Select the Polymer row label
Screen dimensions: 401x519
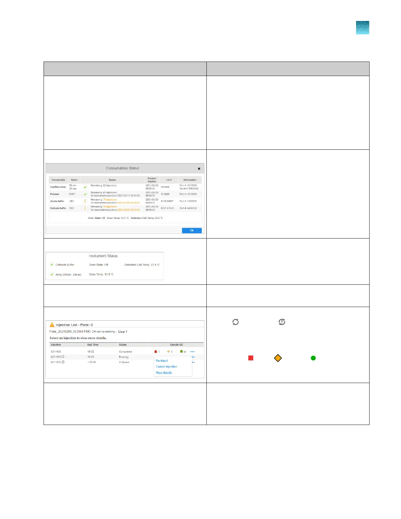pos(55,194)
